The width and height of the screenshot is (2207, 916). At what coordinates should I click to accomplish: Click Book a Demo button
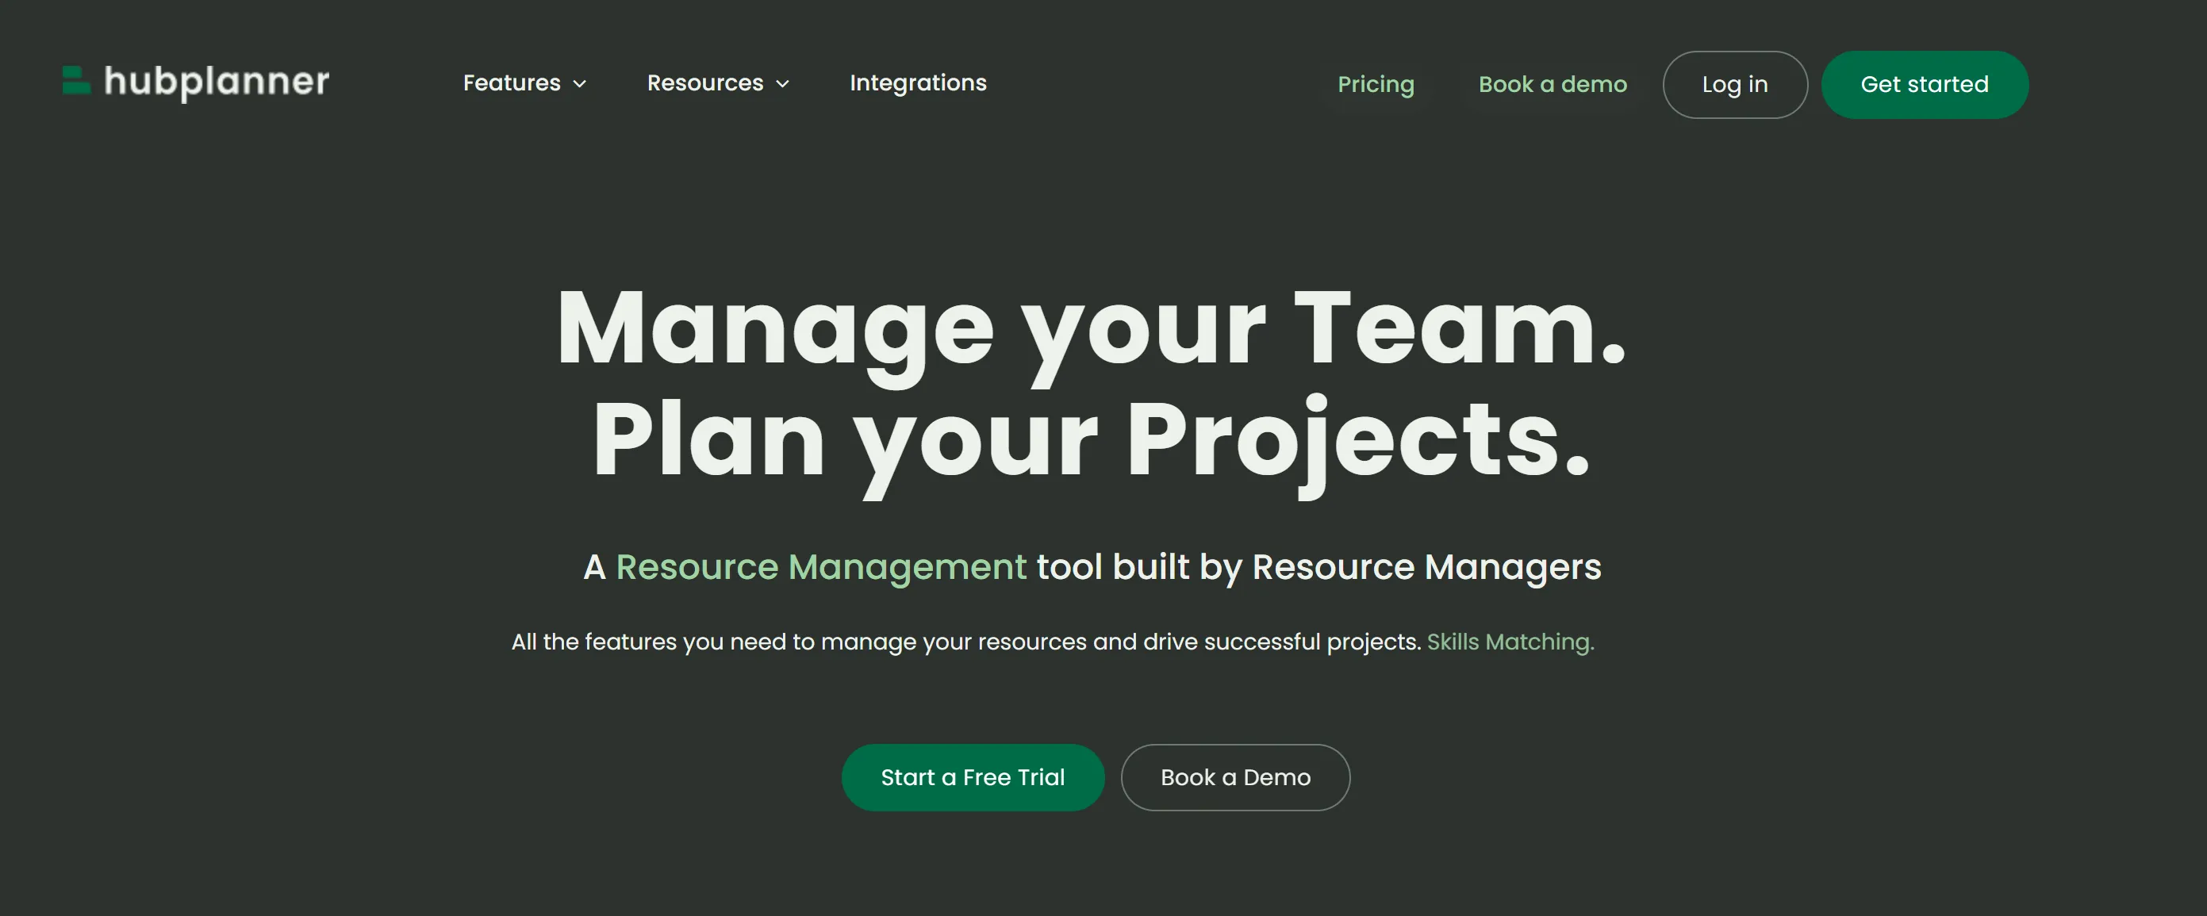tap(1236, 776)
